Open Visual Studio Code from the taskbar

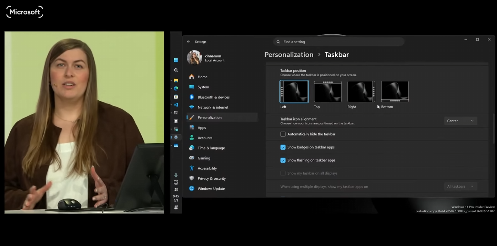click(x=176, y=105)
